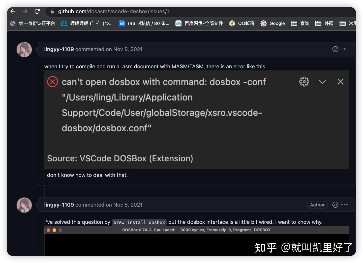The width and height of the screenshot is (363, 263).
Task: Open the 知乎 私信 bookmark
Action: coord(144,23)
